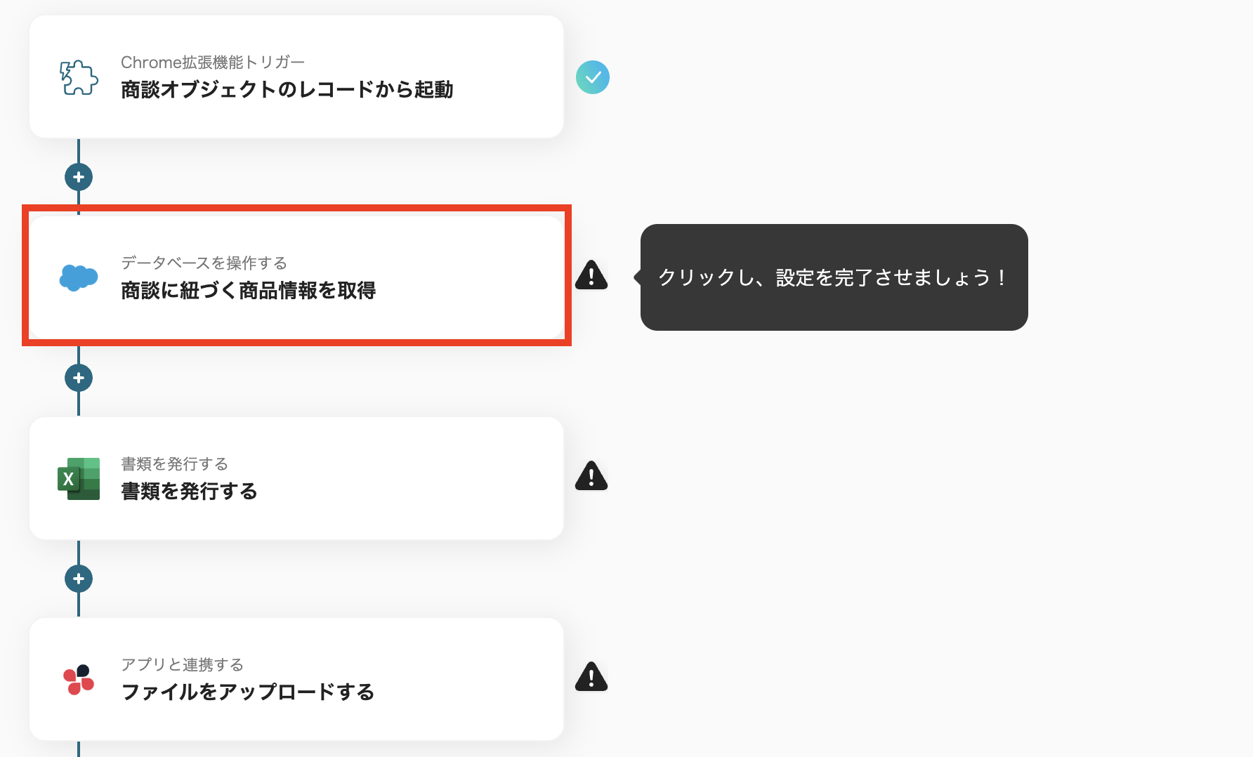Image resolution: width=1253 pixels, height=757 pixels.
Task: Open the ファイルをアップロードする step
Action: [x=295, y=679]
